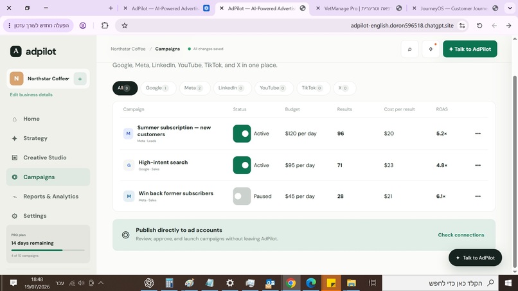Filter campaigns by YouTube

[x=274, y=88]
